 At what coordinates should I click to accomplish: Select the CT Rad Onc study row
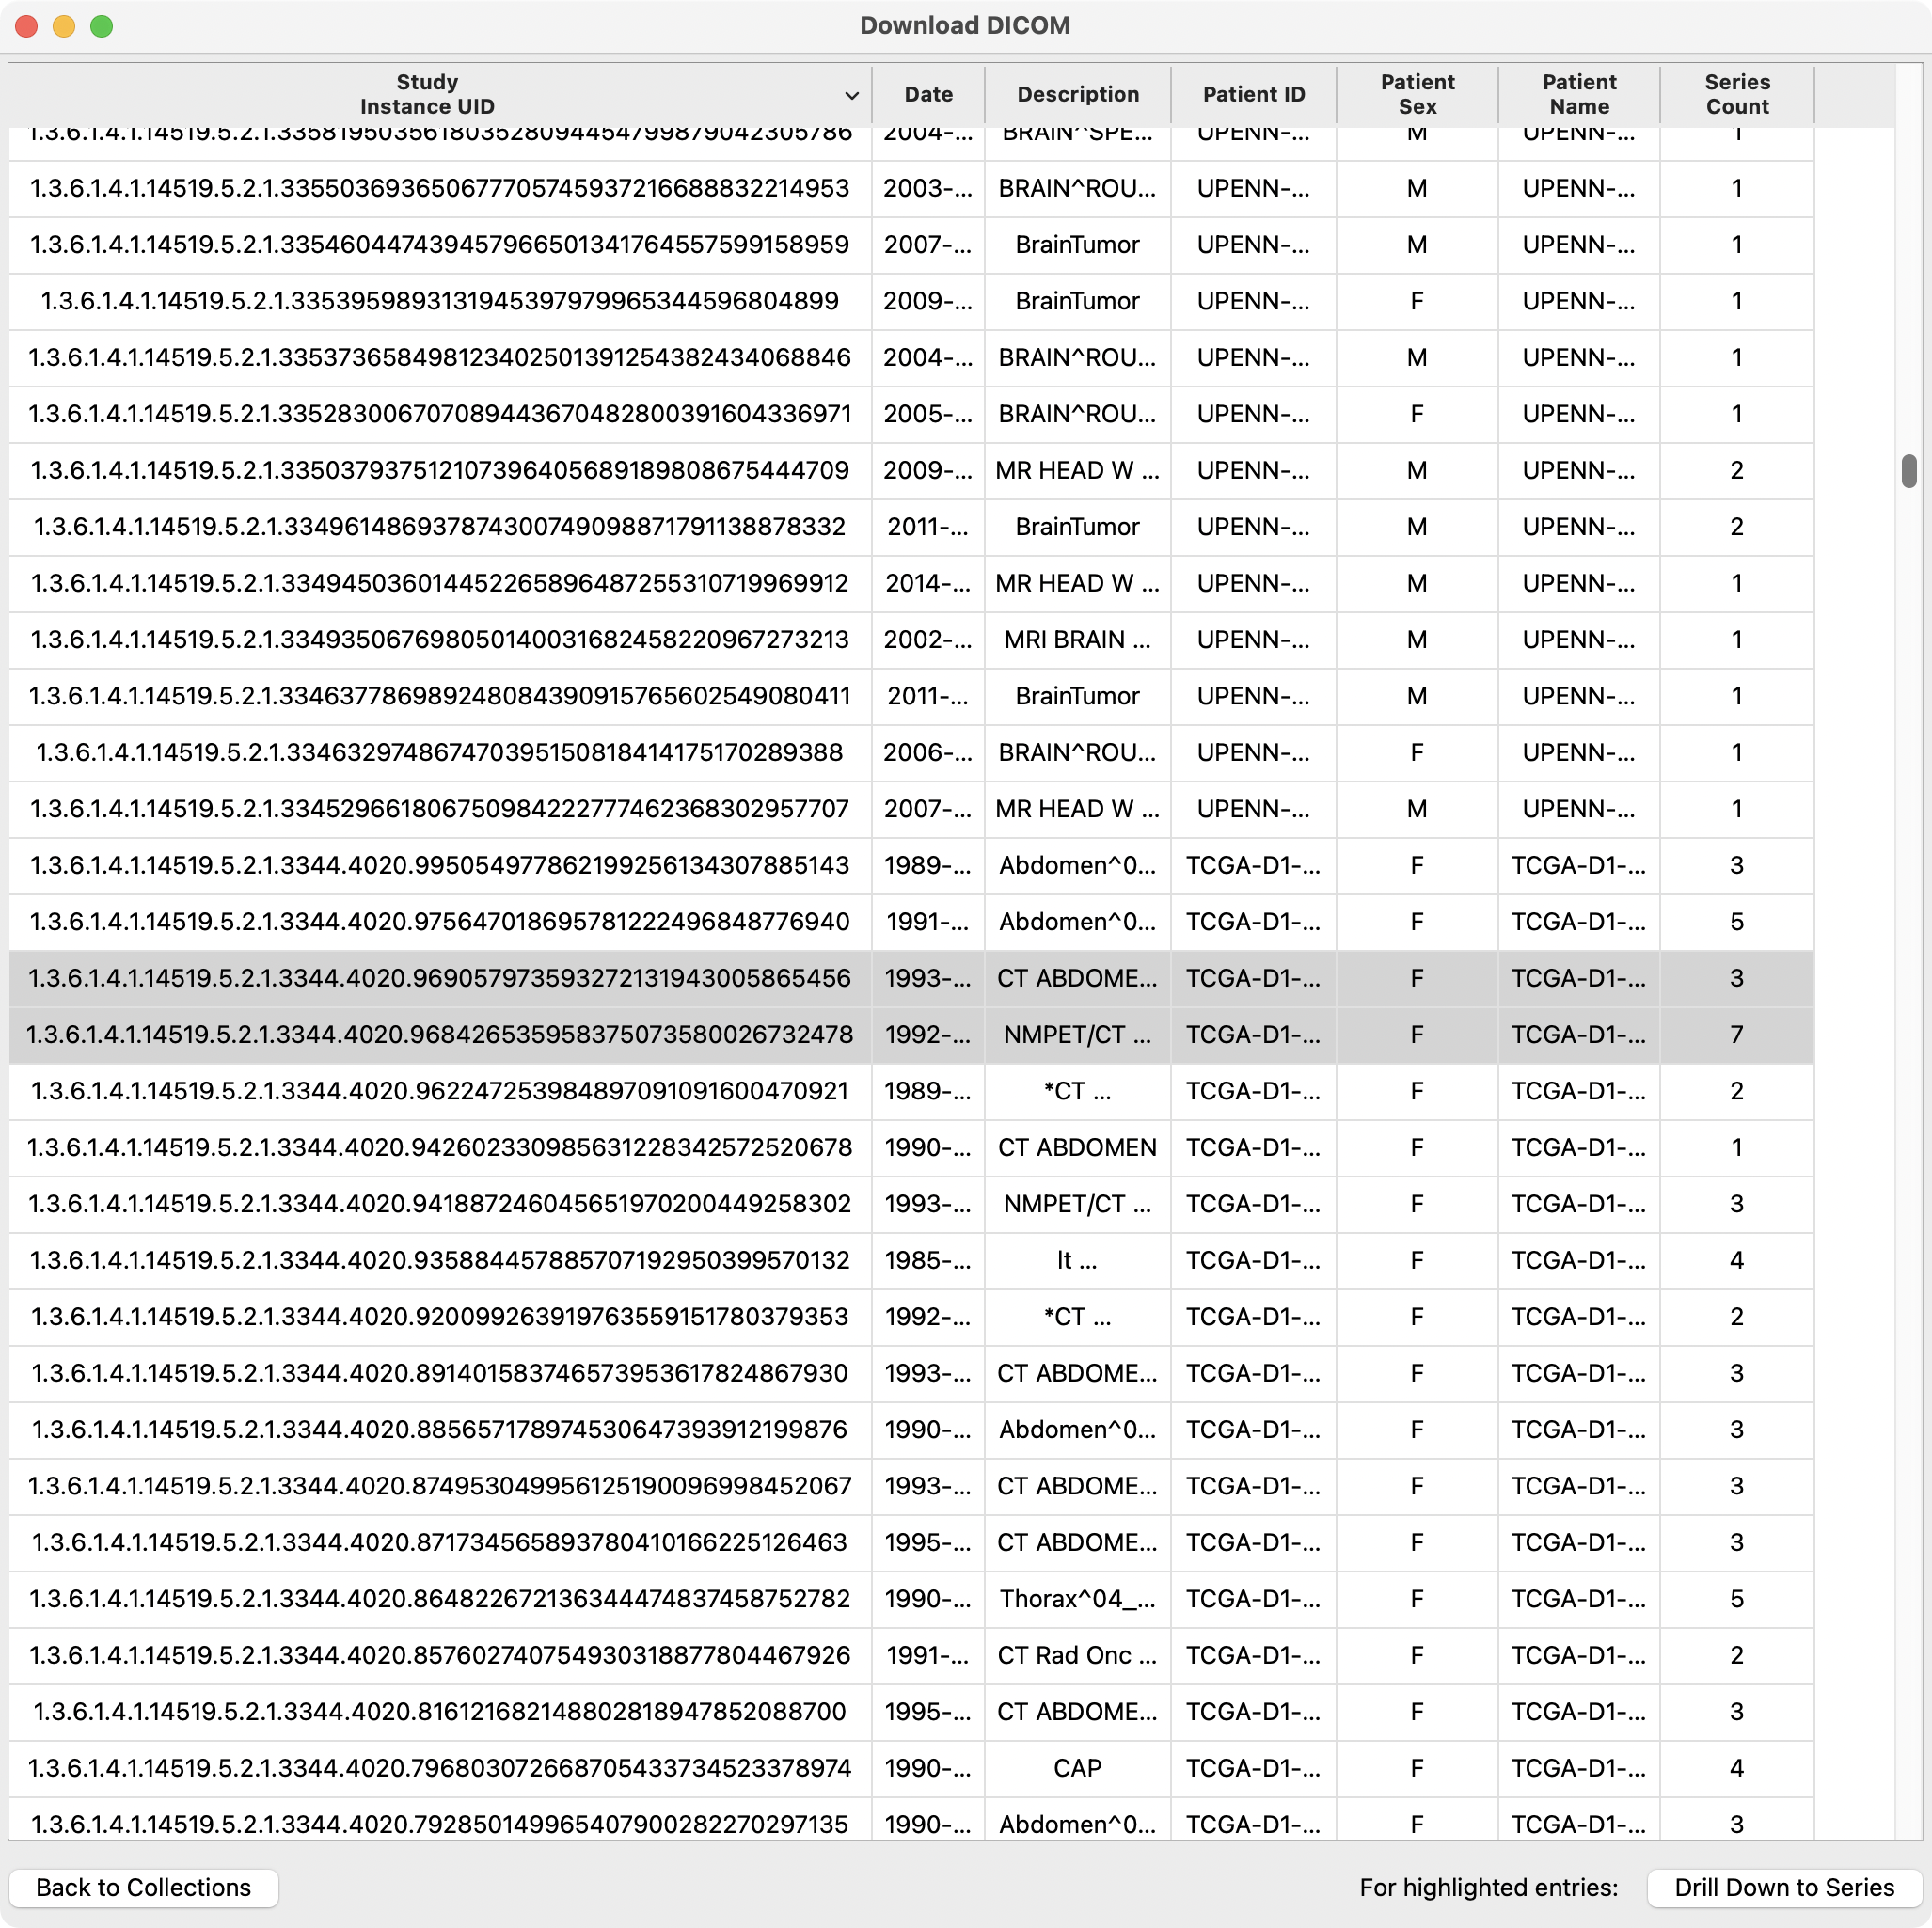tap(1076, 1655)
